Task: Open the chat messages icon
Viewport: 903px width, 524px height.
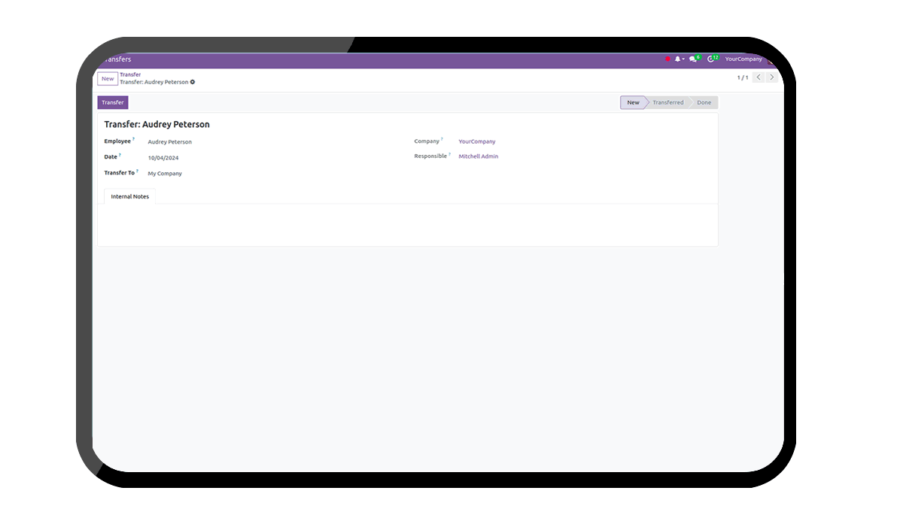Action: point(693,59)
